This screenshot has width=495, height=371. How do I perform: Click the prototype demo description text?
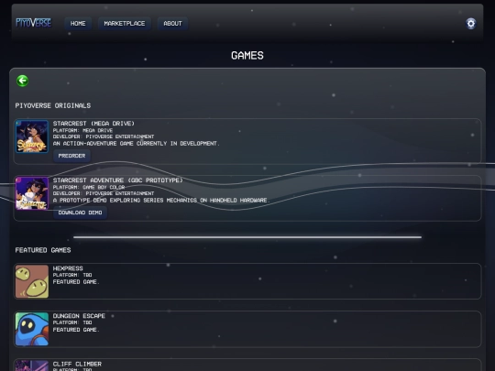click(x=161, y=201)
